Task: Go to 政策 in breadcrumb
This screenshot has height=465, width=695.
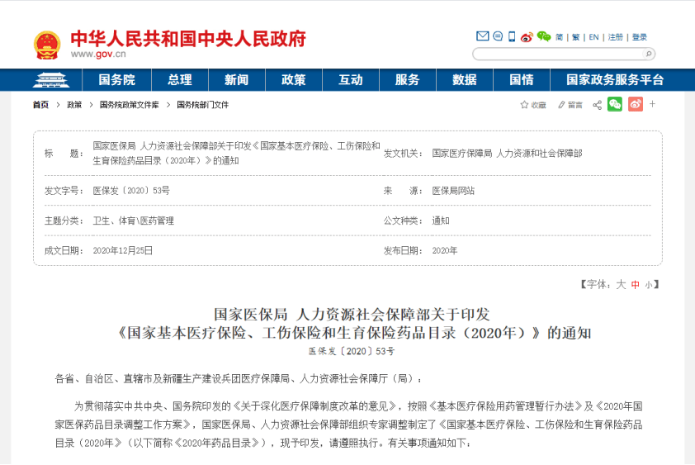Action: [74, 105]
